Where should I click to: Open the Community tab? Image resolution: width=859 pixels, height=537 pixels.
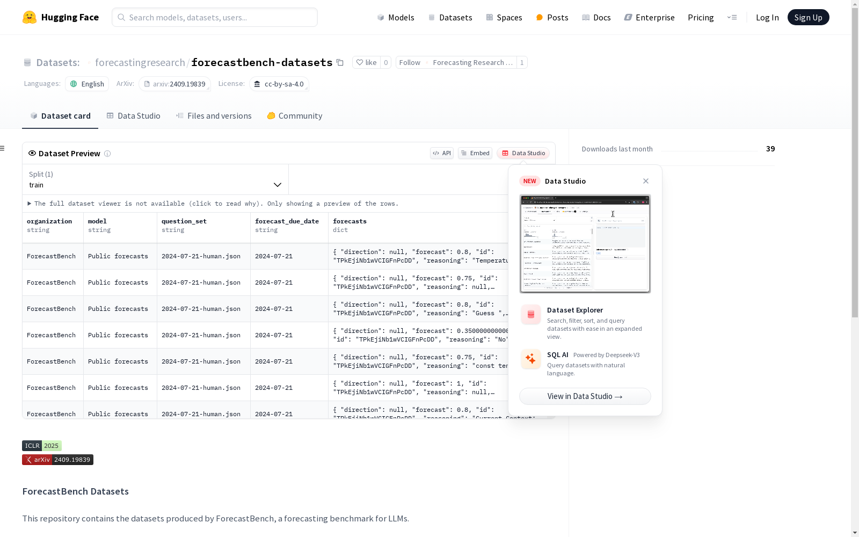295,116
